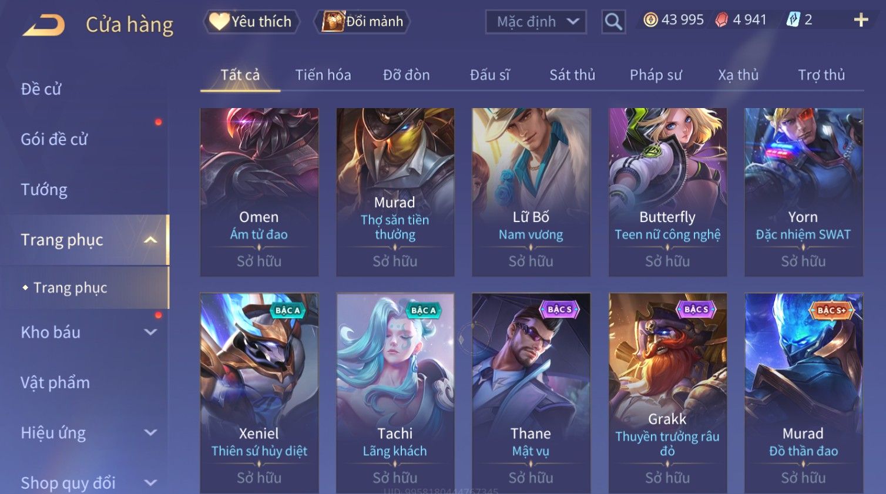Collapse the Trang phục sidebar section
This screenshot has width=886, height=494.
(x=150, y=240)
